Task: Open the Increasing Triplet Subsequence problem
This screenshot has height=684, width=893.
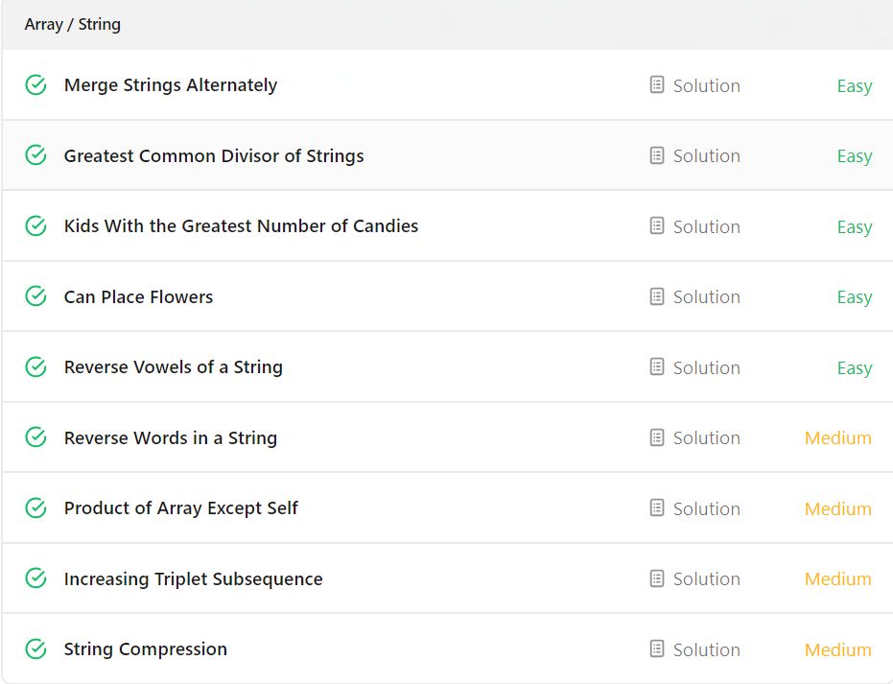Action: point(193,579)
